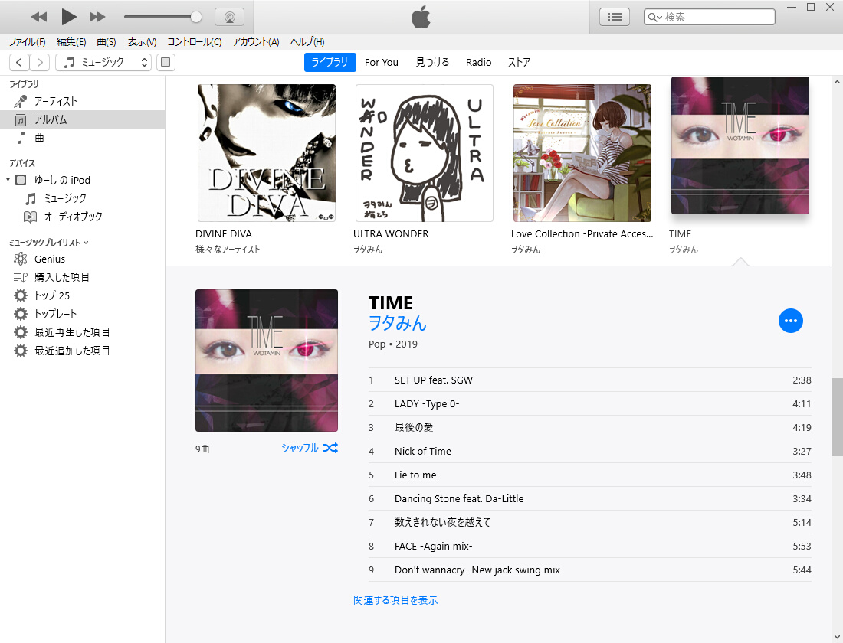
Task: Collapse the ゆーし の iPod device triangle
Action: pyautogui.click(x=8, y=179)
